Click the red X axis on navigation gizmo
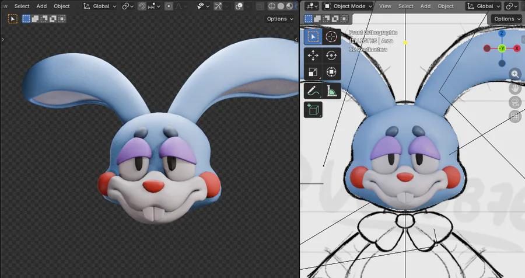Image resolution: width=525 pixels, height=278 pixels. click(x=517, y=48)
